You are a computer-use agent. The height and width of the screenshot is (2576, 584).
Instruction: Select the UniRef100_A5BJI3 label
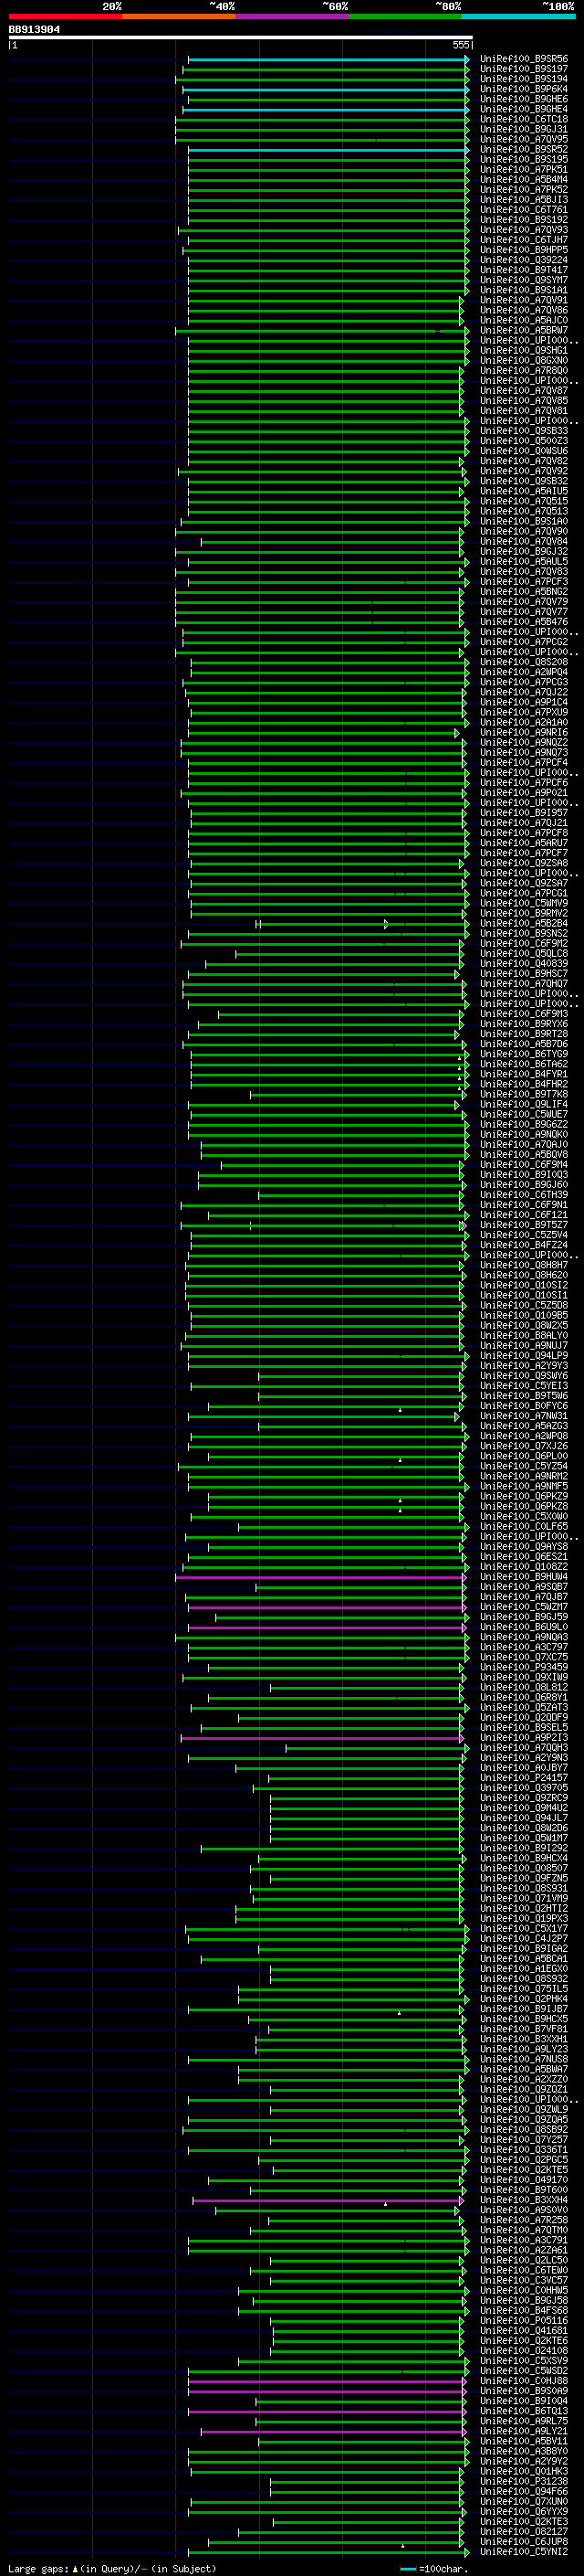pos(524,200)
